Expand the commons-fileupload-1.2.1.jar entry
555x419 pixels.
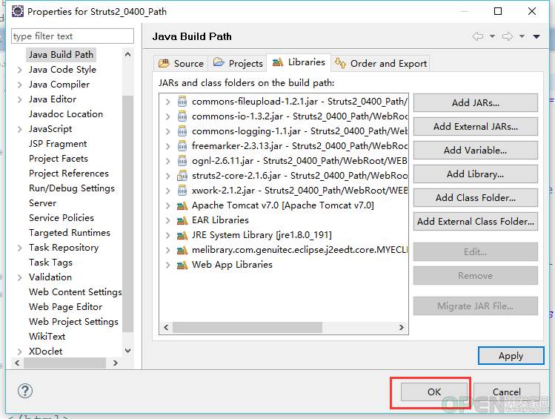click(x=167, y=102)
